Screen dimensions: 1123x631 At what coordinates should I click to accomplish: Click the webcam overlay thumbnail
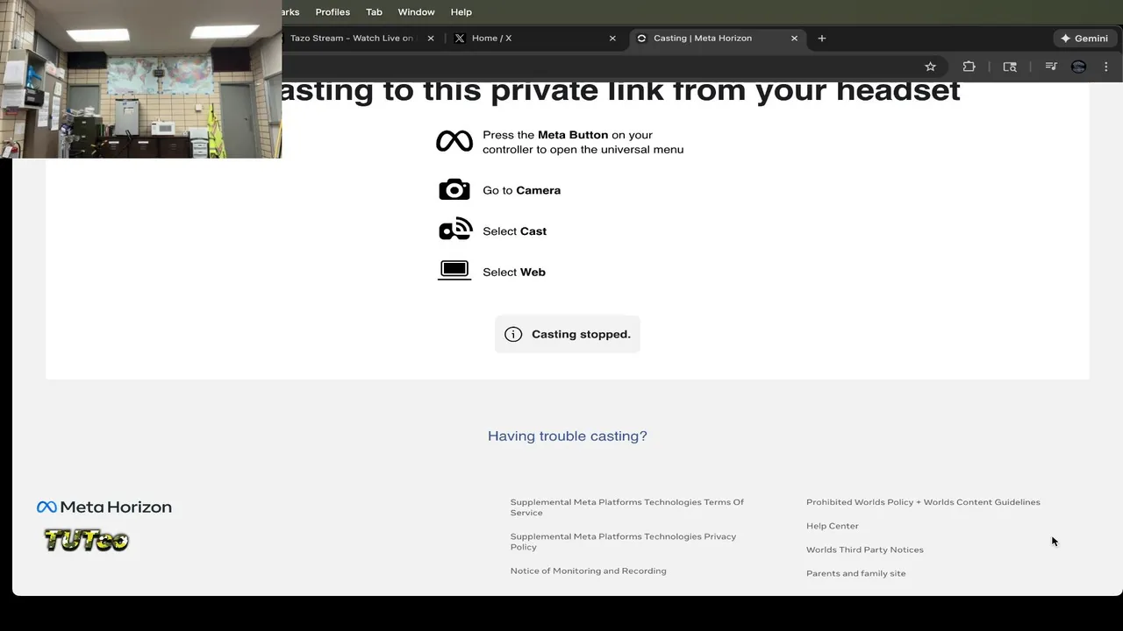(x=140, y=79)
